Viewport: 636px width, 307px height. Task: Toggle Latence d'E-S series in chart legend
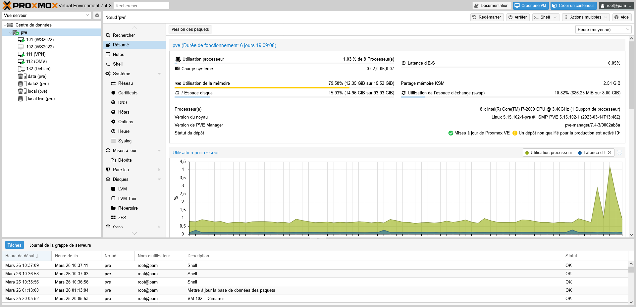(x=595, y=153)
